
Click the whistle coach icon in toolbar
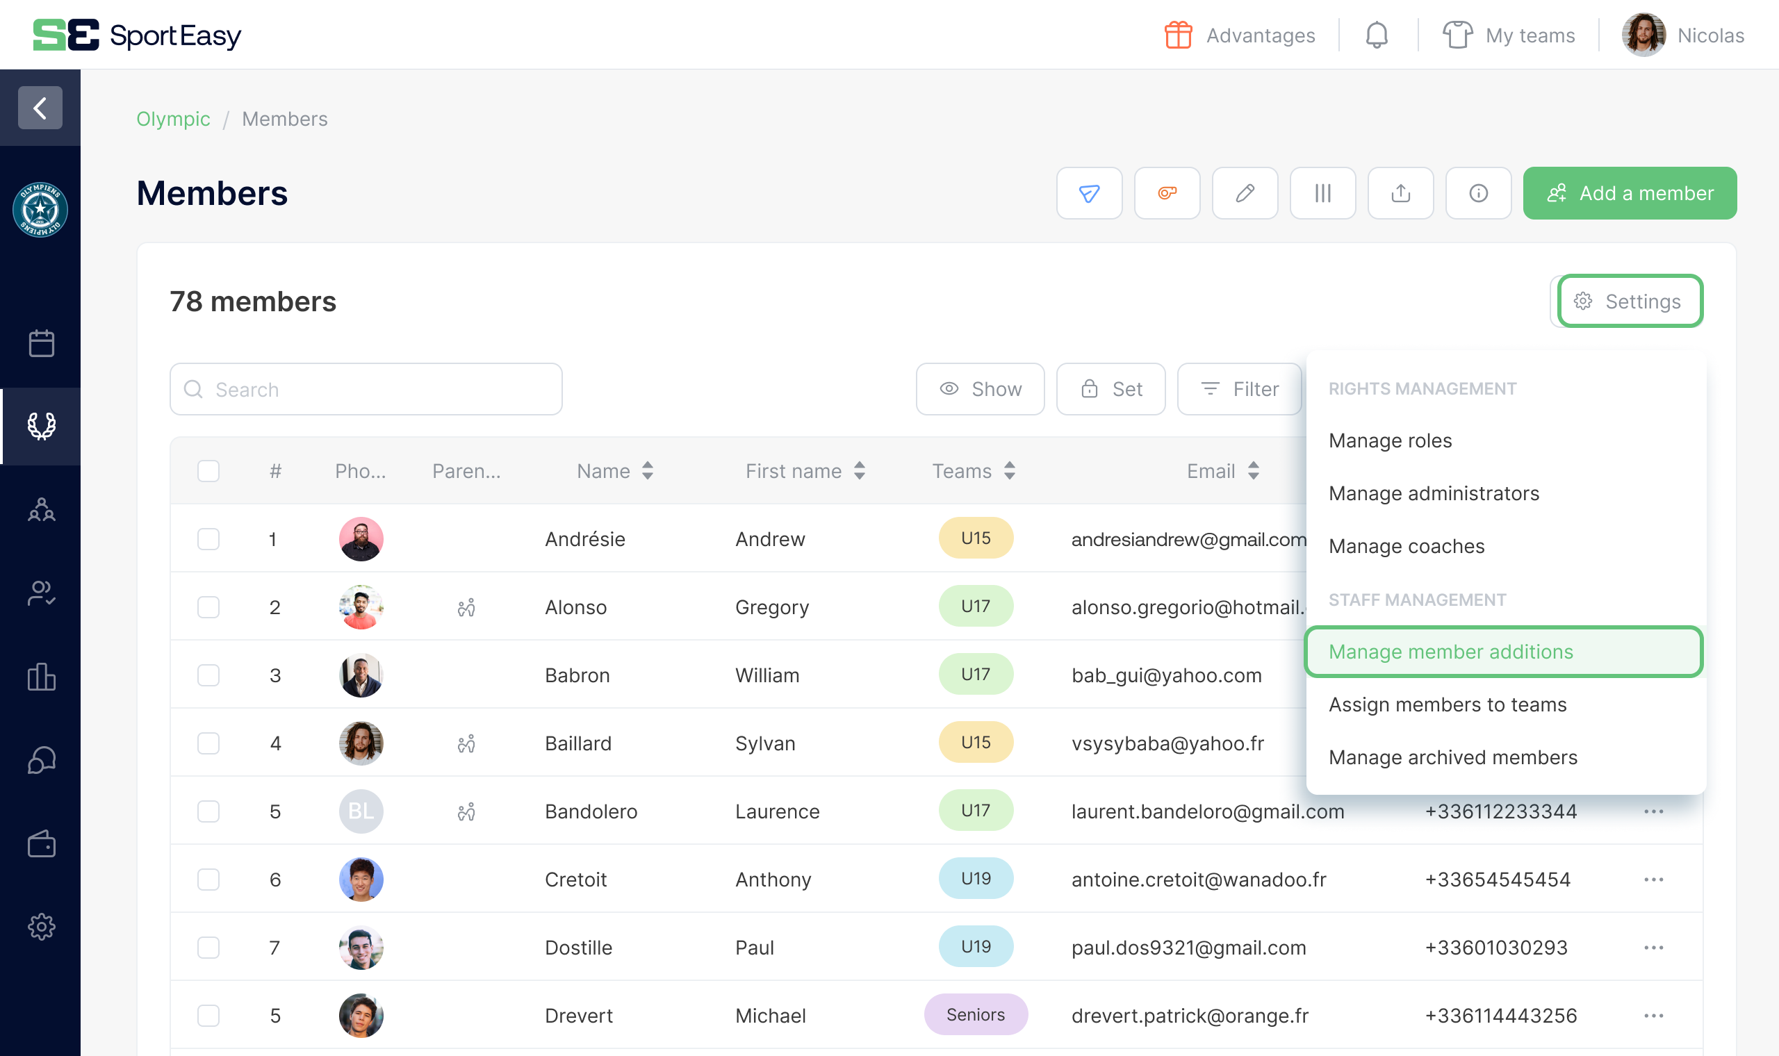(x=1166, y=193)
